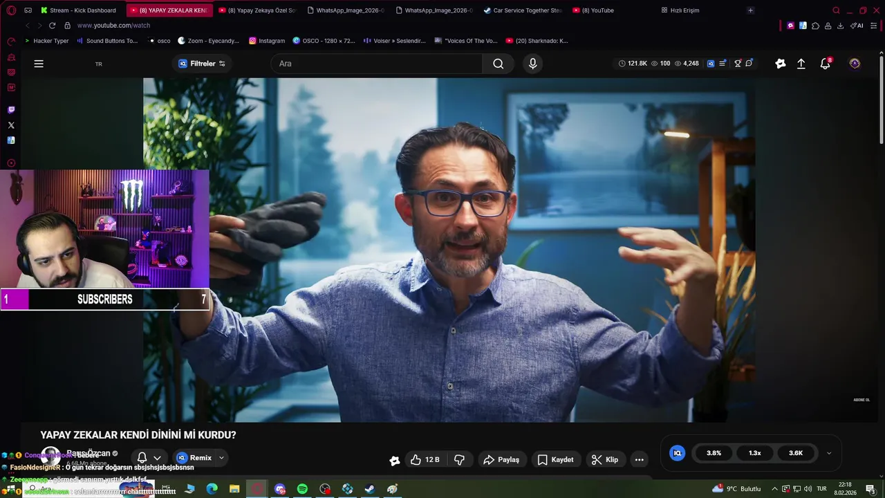
Task: Open Steam from the taskbar
Action: click(x=370, y=489)
